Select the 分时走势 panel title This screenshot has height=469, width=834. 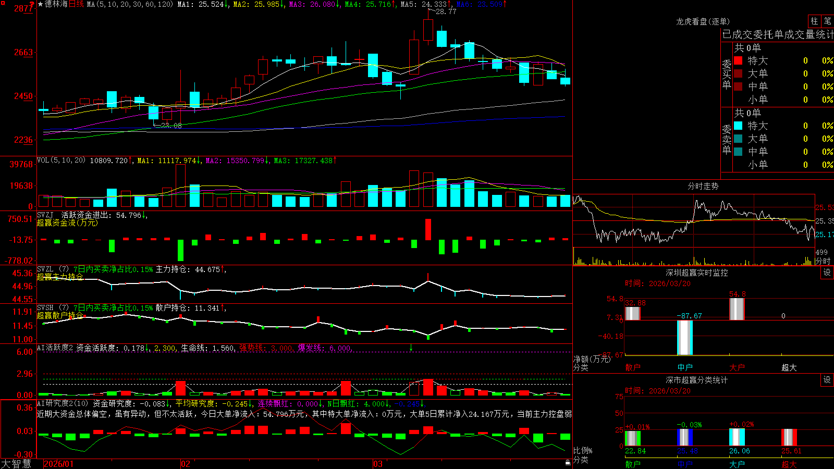click(703, 186)
